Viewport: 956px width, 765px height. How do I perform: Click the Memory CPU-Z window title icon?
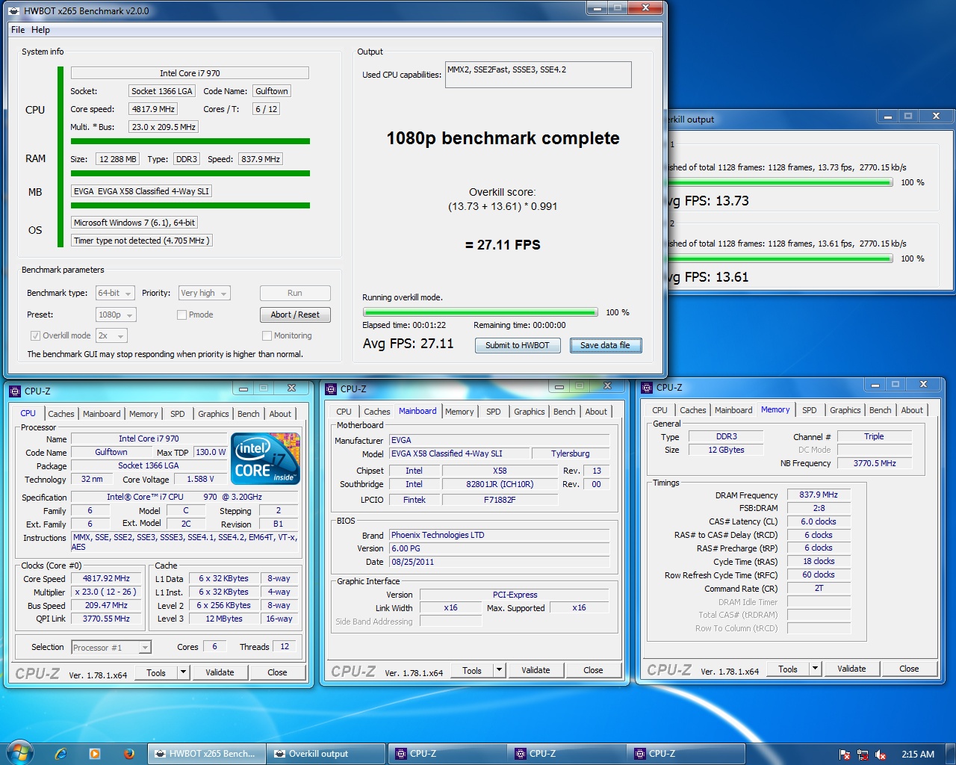[646, 387]
